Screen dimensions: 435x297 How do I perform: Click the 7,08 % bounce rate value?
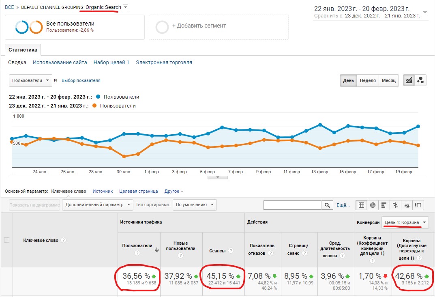tap(259, 276)
